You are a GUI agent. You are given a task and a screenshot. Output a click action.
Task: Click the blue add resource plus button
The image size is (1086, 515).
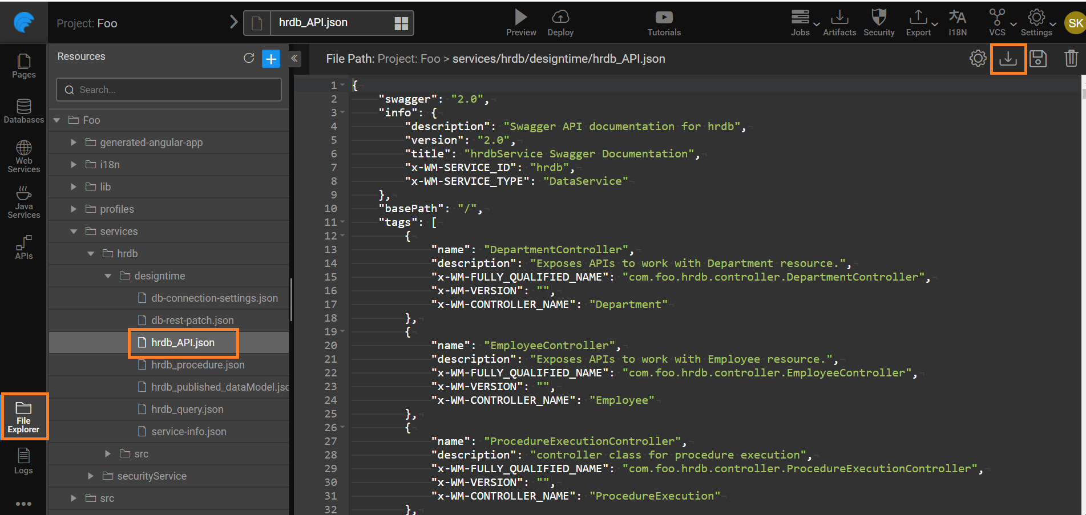[x=271, y=59]
